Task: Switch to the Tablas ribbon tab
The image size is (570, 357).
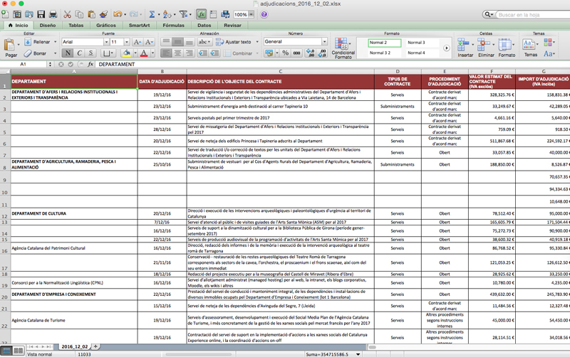Action: click(76, 26)
